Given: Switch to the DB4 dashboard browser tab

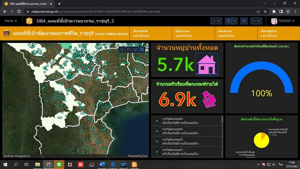Looking at the screenshot, I should 28,4.
